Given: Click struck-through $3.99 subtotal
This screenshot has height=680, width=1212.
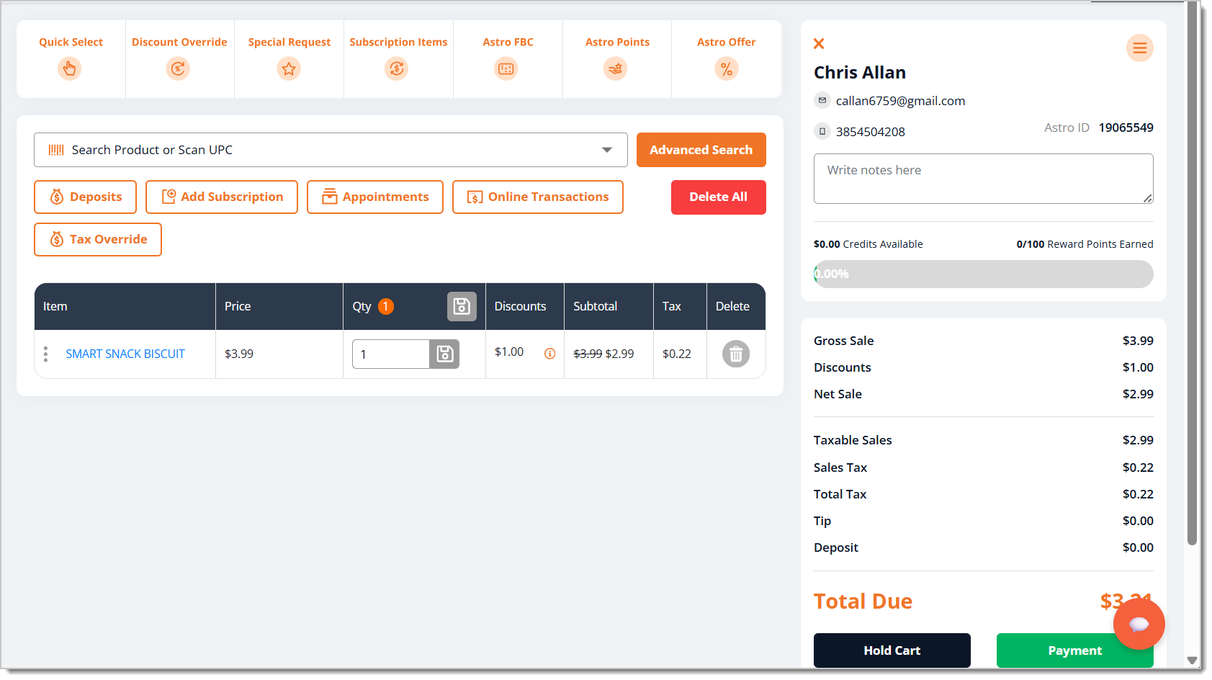Looking at the screenshot, I should click(588, 354).
